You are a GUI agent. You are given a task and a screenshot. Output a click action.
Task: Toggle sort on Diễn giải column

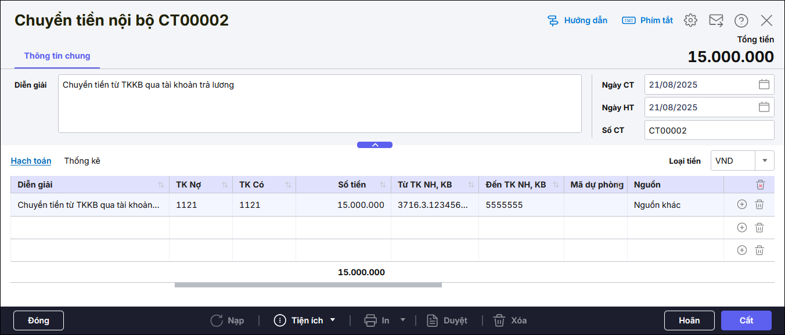coord(161,185)
